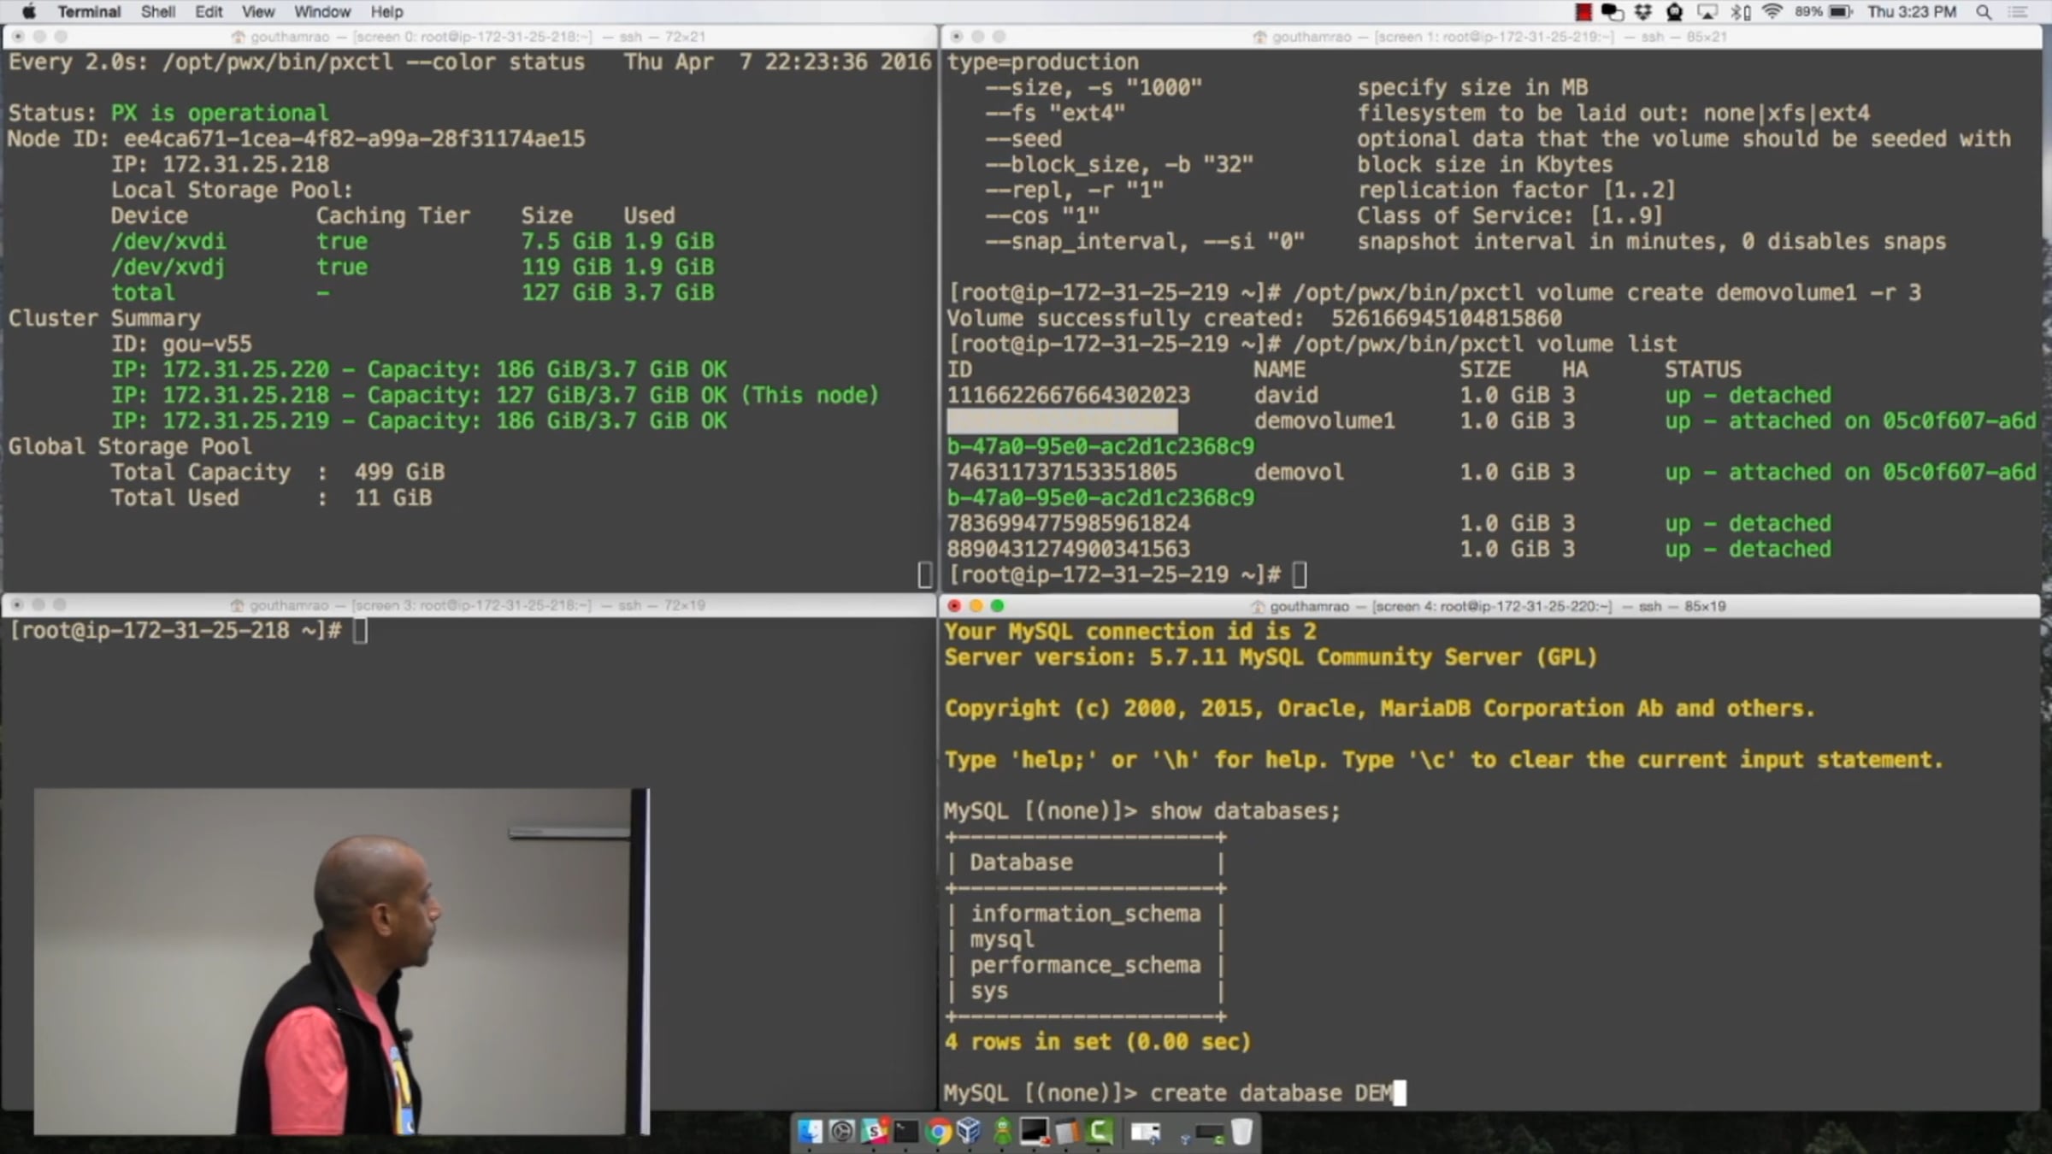The width and height of the screenshot is (2052, 1154).
Task: Open the Help menu
Action: pos(386,12)
